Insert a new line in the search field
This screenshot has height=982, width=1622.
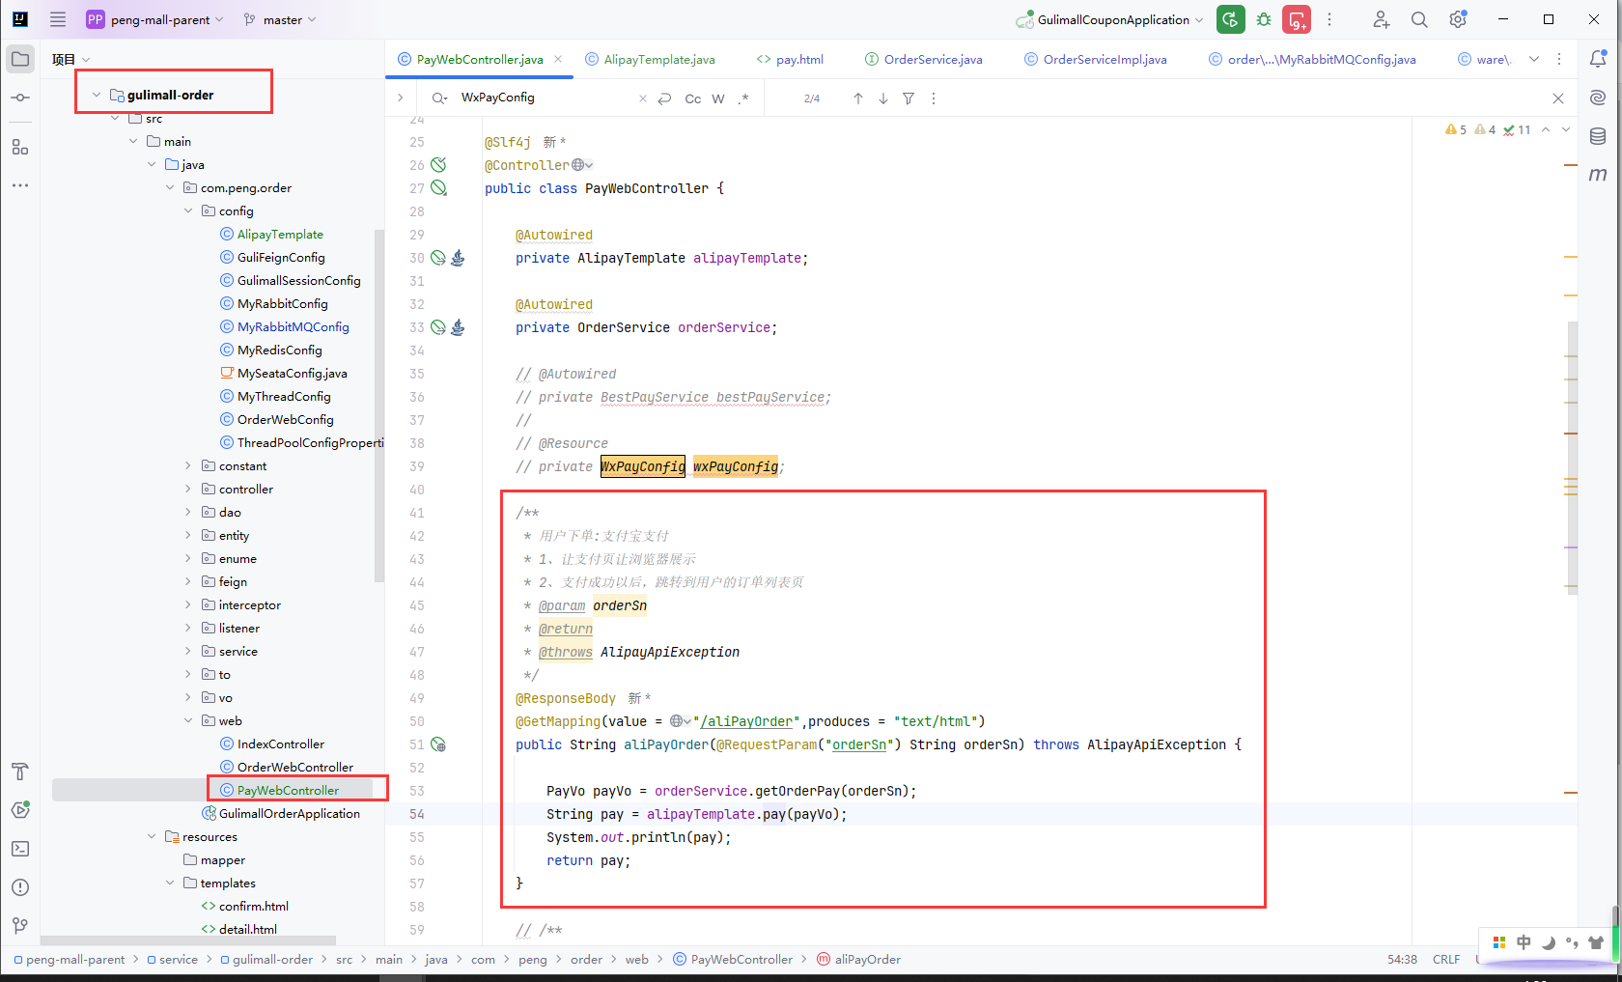pyautogui.click(x=664, y=98)
